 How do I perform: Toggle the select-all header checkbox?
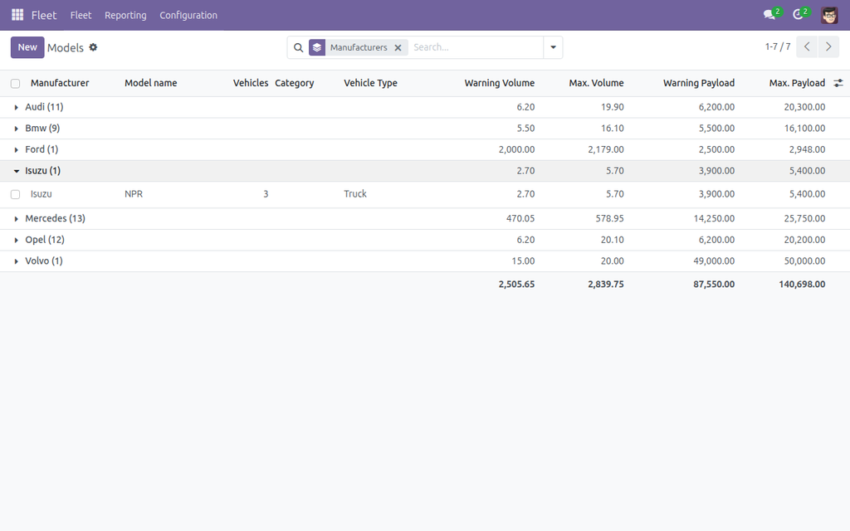(15, 84)
